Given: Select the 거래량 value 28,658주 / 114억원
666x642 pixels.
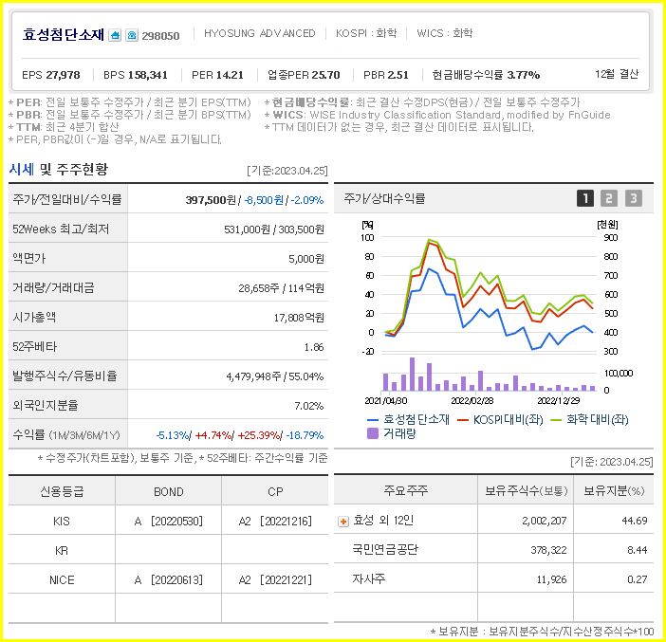Looking at the screenshot, I should pyautogui.click(x=281, y=288).
